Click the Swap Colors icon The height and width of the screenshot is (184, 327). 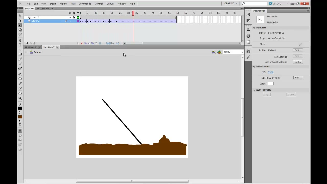point(20,124)
